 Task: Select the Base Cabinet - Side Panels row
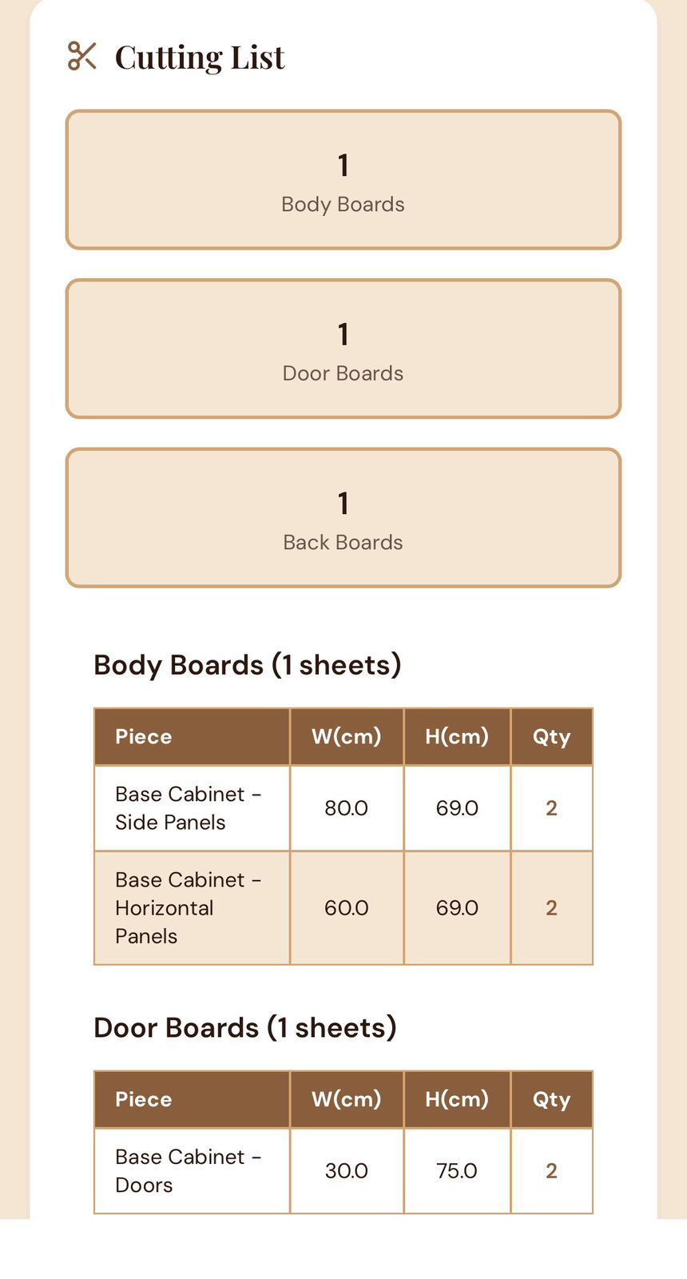343,808
